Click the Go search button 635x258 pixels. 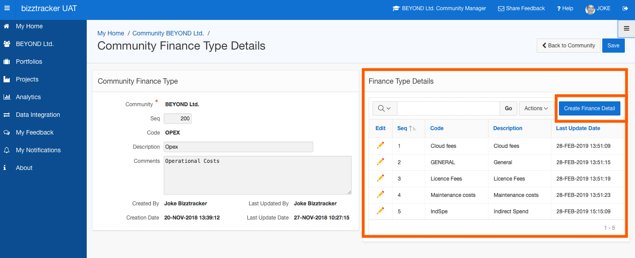pos(508,108)
